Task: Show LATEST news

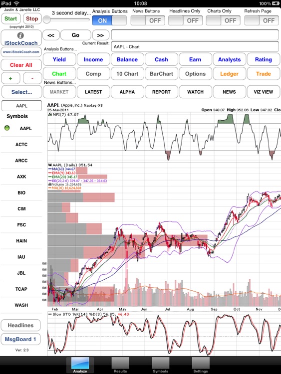Action: 93,92
